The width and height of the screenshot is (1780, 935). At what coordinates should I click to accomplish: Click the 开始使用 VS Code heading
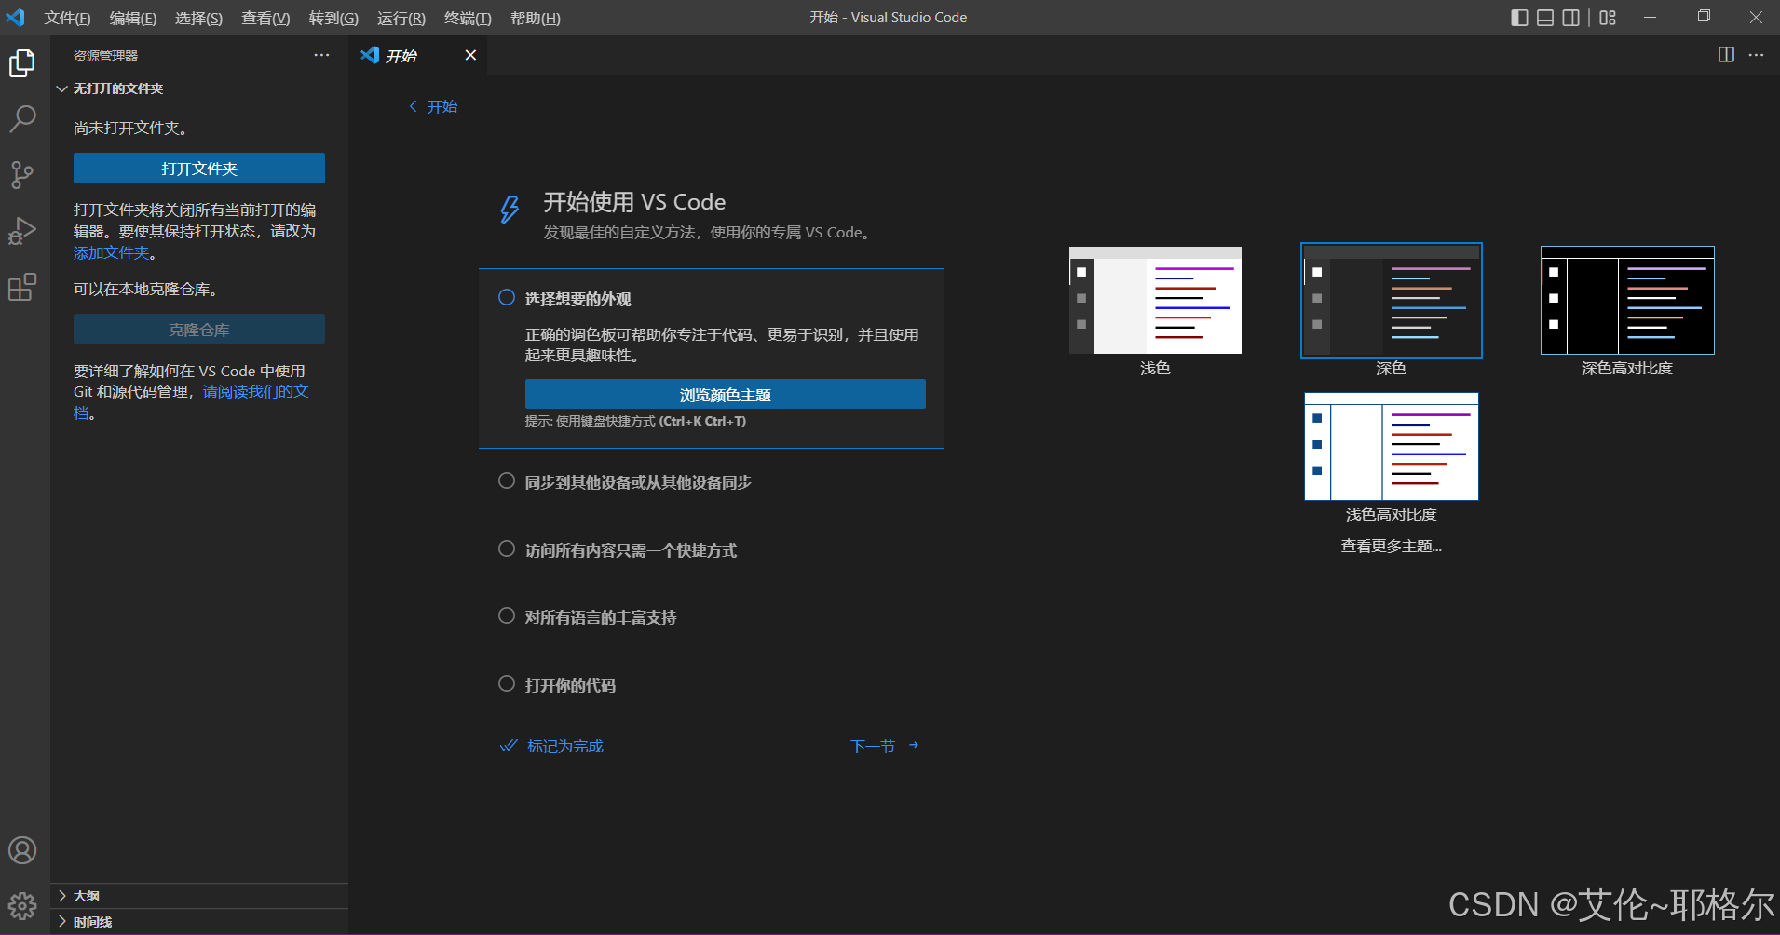634,202
